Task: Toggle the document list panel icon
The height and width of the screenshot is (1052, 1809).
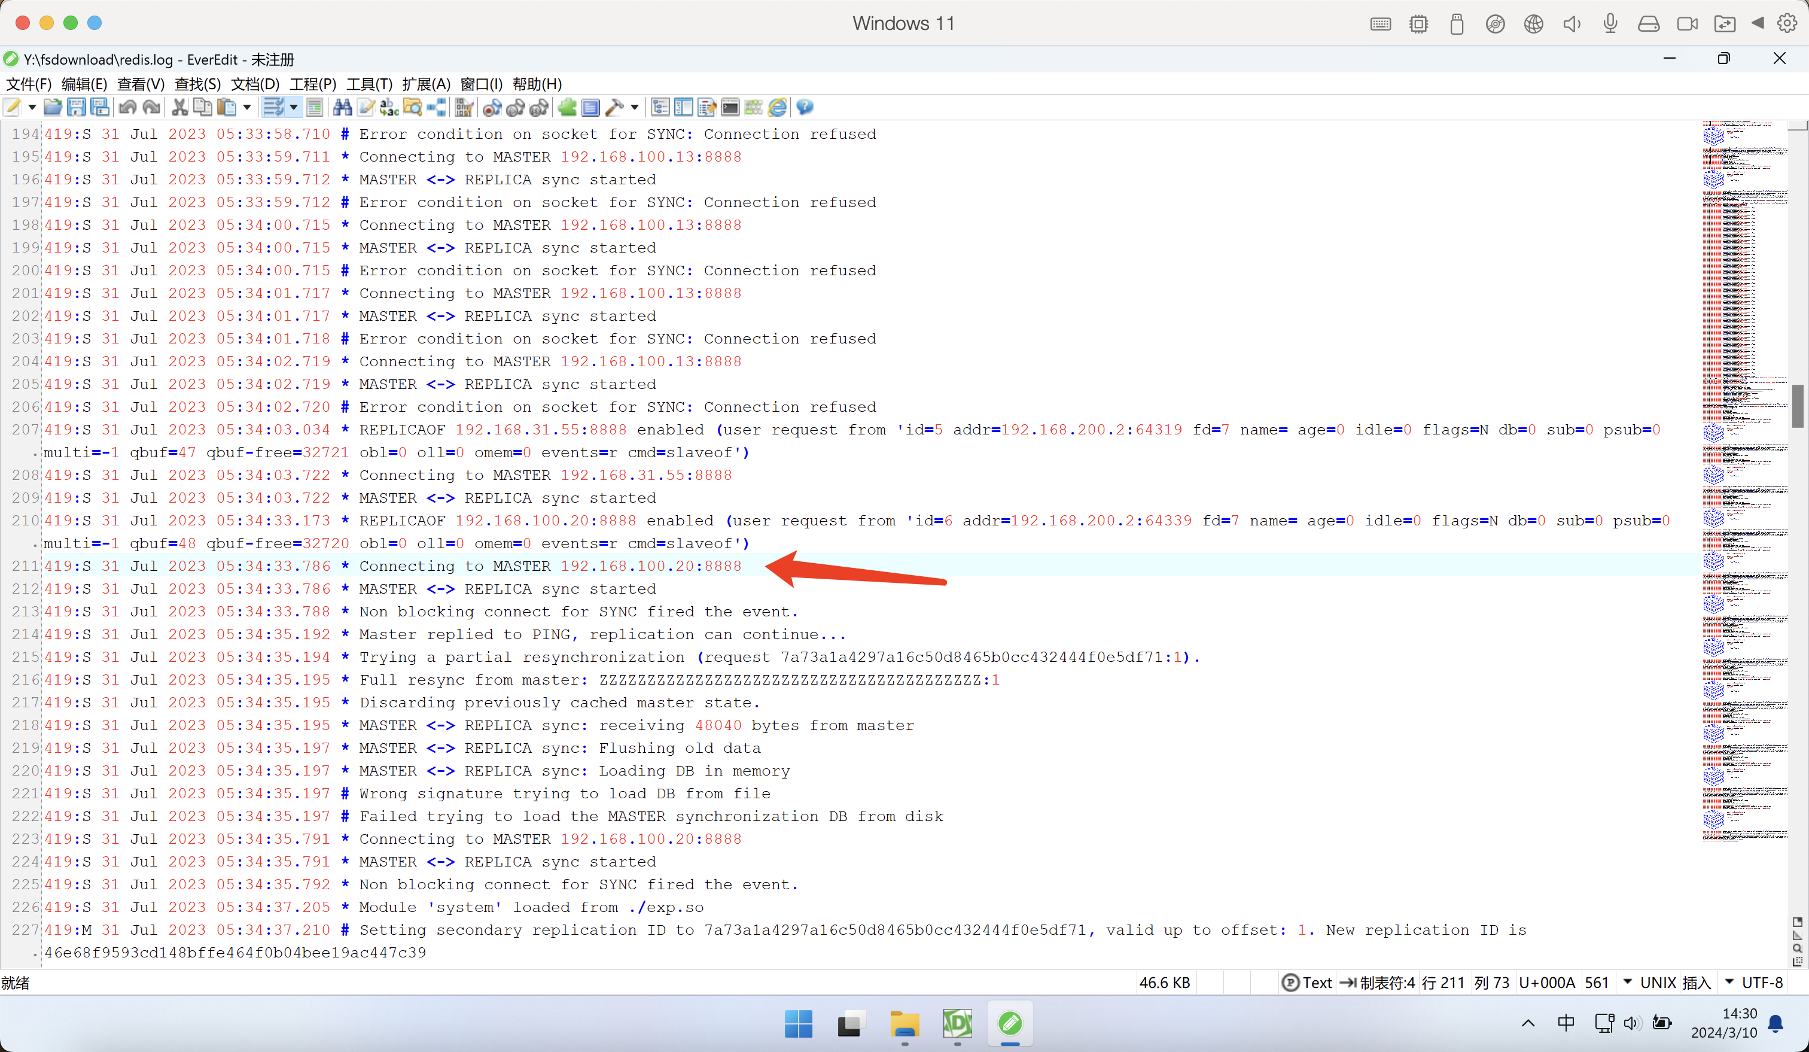Action: [x=707, y=108]
